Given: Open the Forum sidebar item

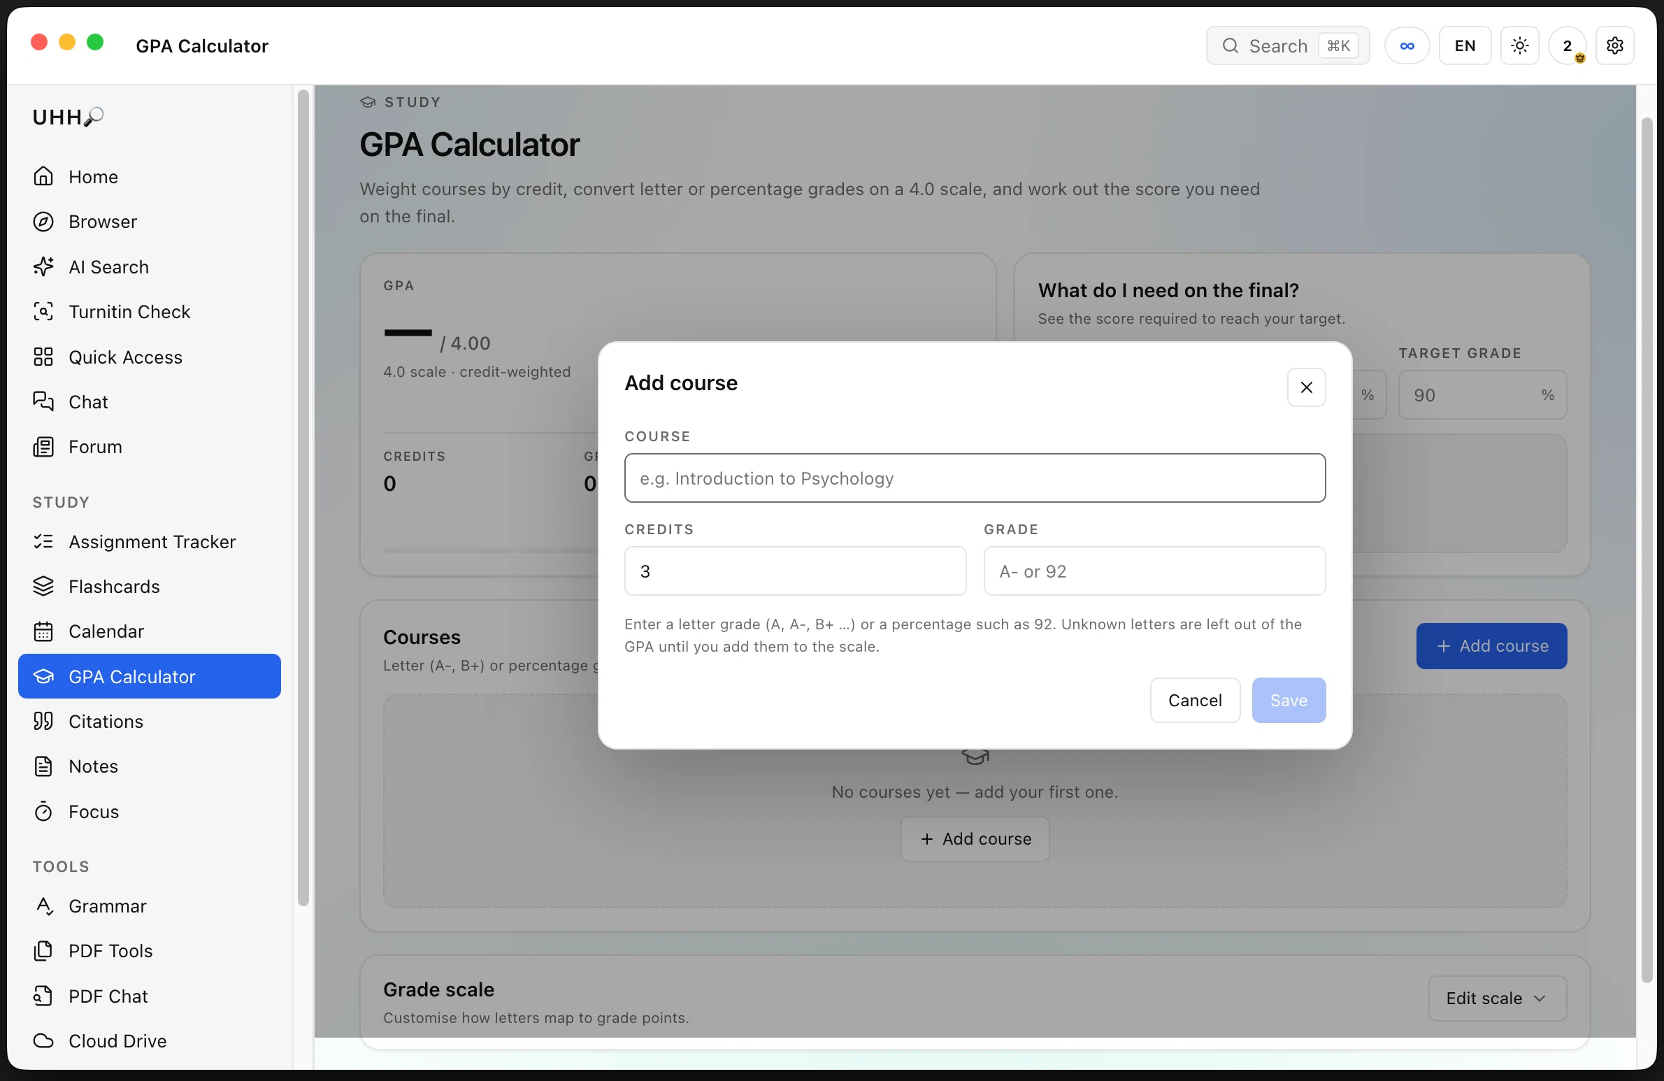Looking at the screenshot, I should [x=149, y=447].
